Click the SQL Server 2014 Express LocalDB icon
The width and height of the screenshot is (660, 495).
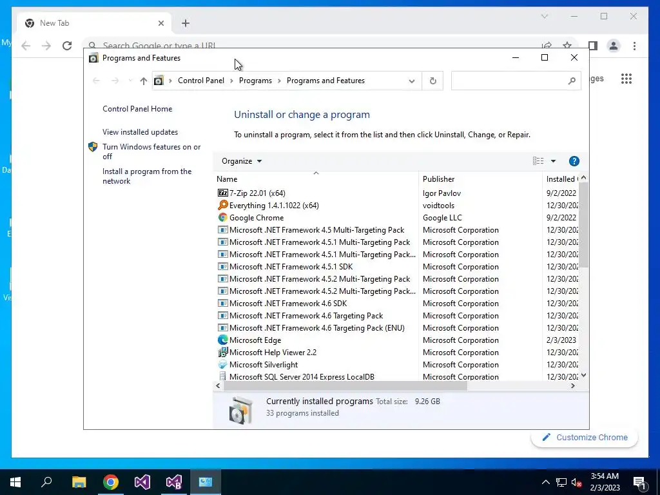(x=222, y=376)
